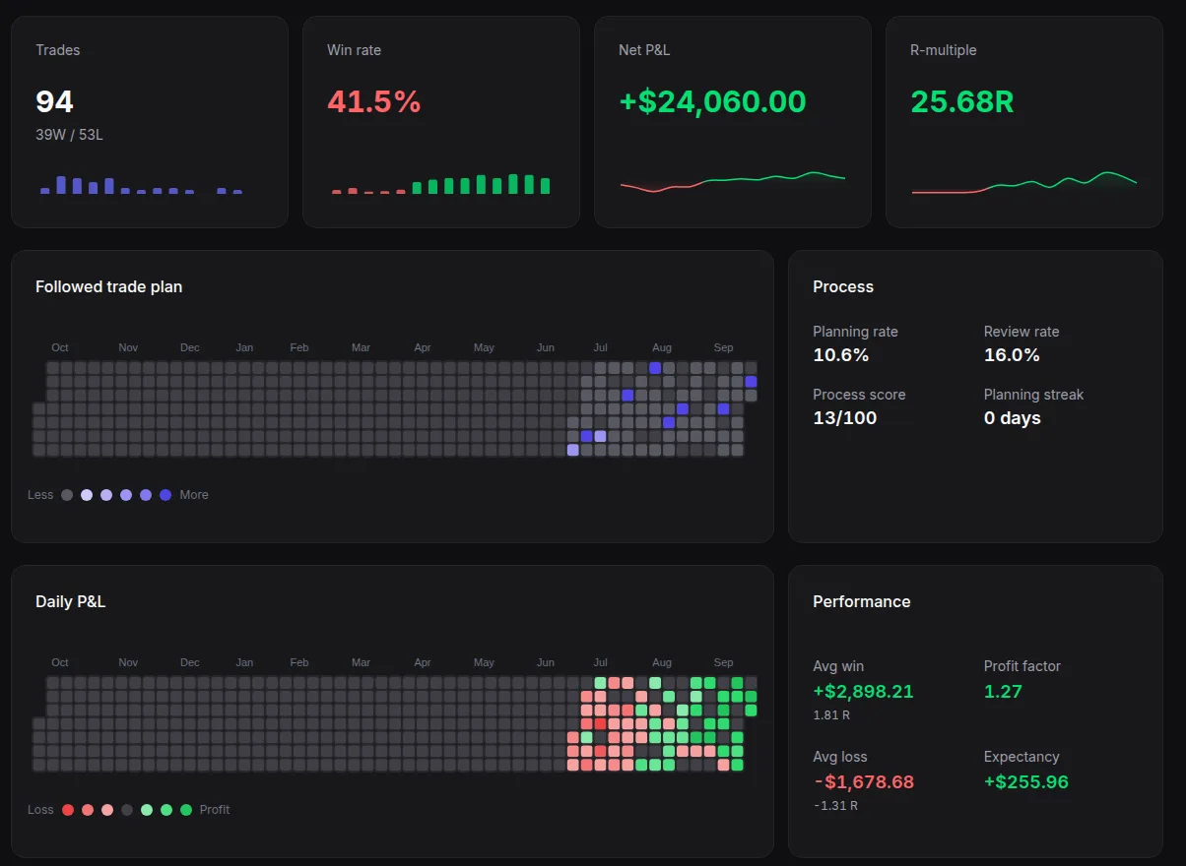Click the R-multiple card title

(x=944, y=50)
